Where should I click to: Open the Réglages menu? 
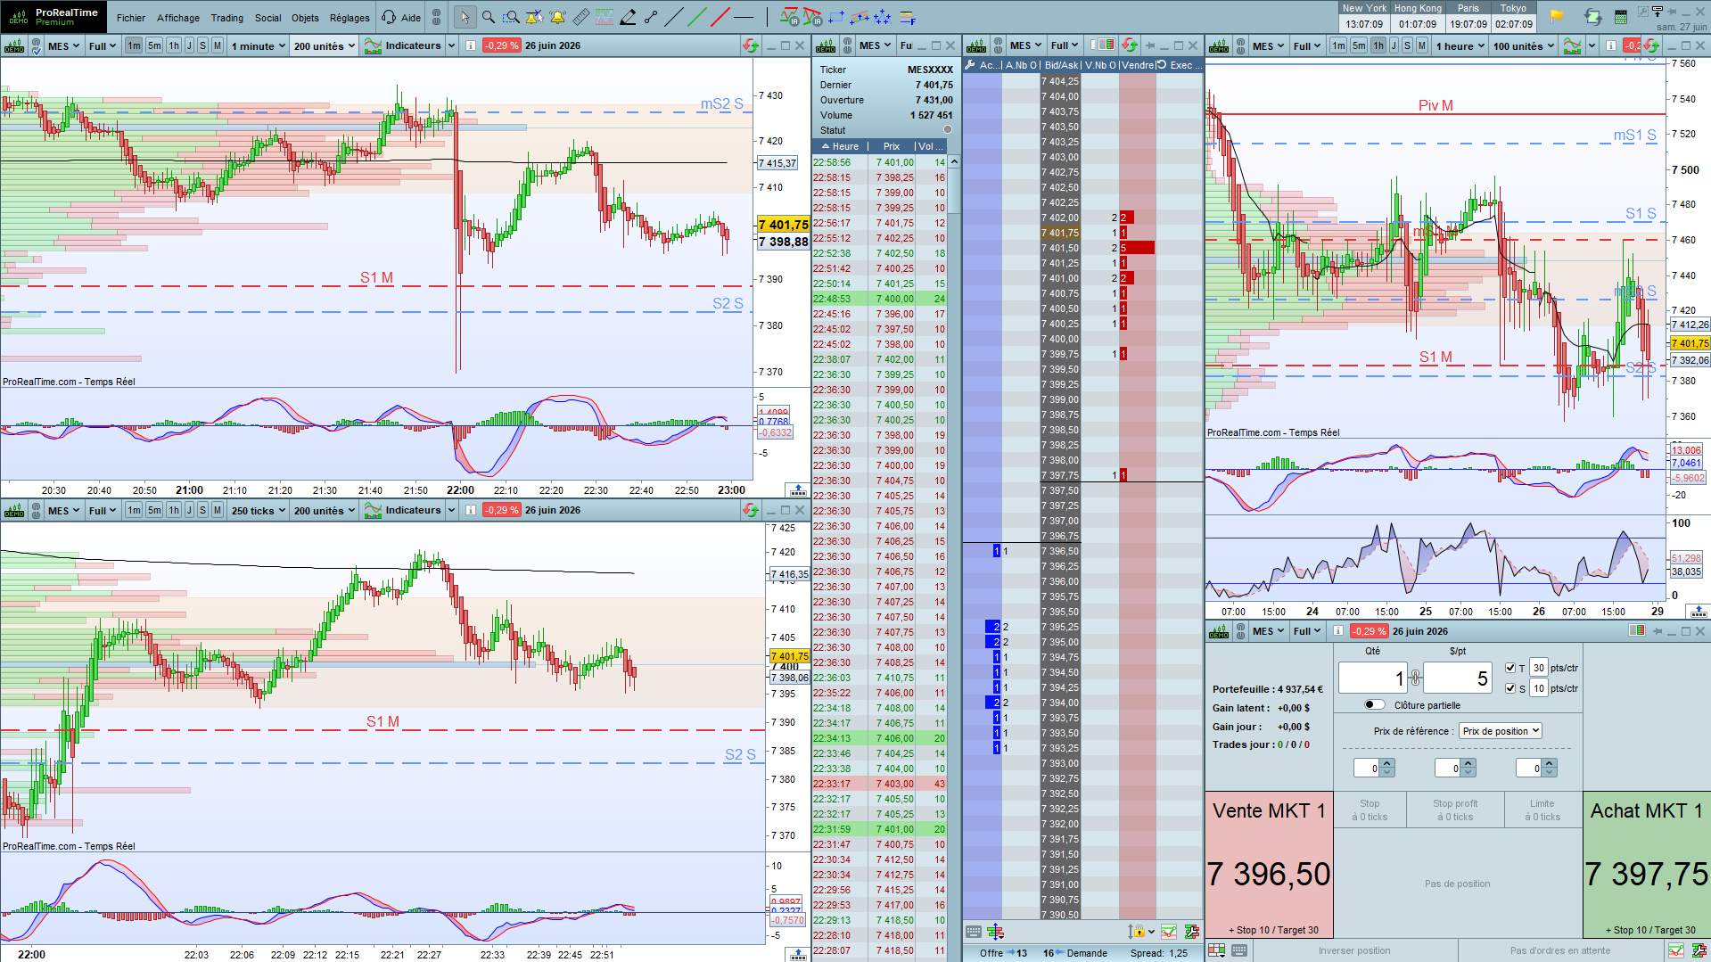(x=350, y=18)
